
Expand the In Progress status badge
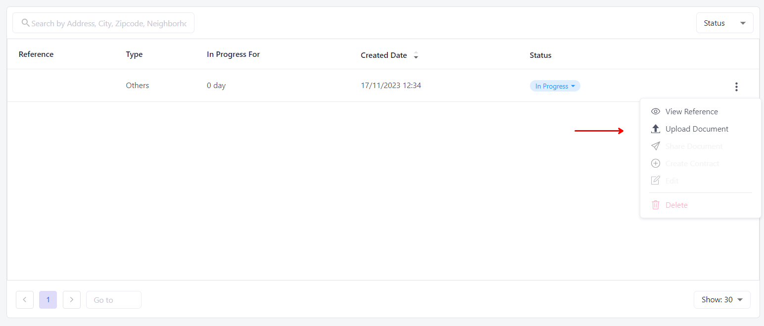(x=555, y=86)
